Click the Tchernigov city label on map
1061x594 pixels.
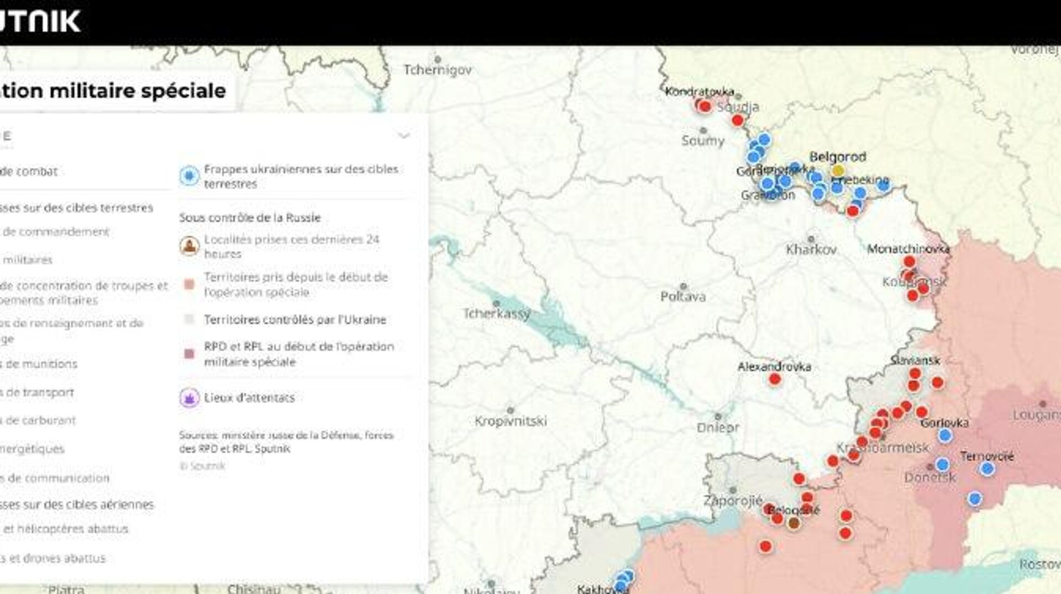(x=437, y=70)
